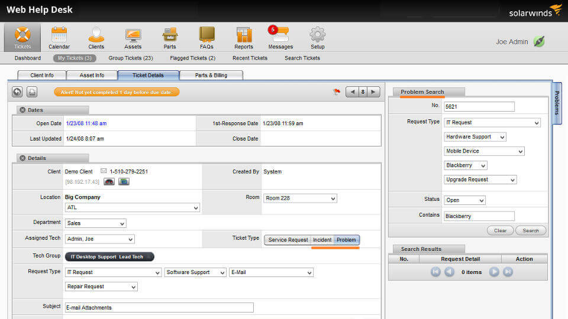This screenshot has width=568, height=319.
Task: Open Group Tickets (23) menu item
Action: (x=131, y=58)
